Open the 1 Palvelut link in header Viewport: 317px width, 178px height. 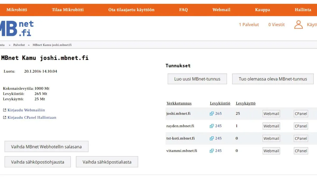(x=249, y=25)
